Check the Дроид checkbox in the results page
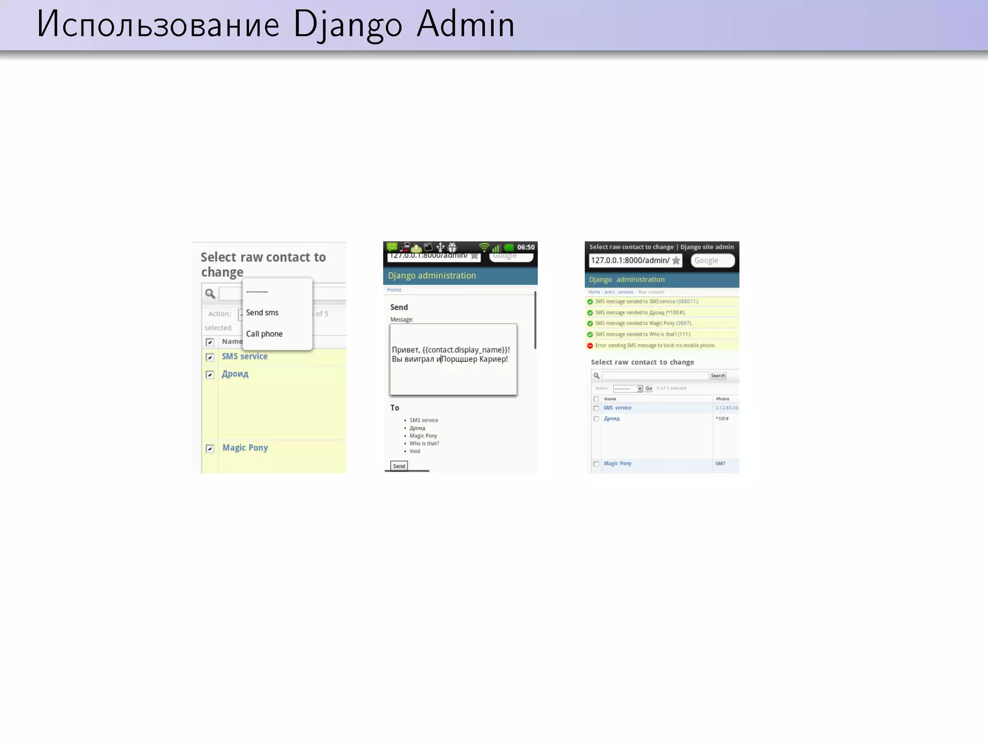Screen dimensions: 988x741 point(596,419)
